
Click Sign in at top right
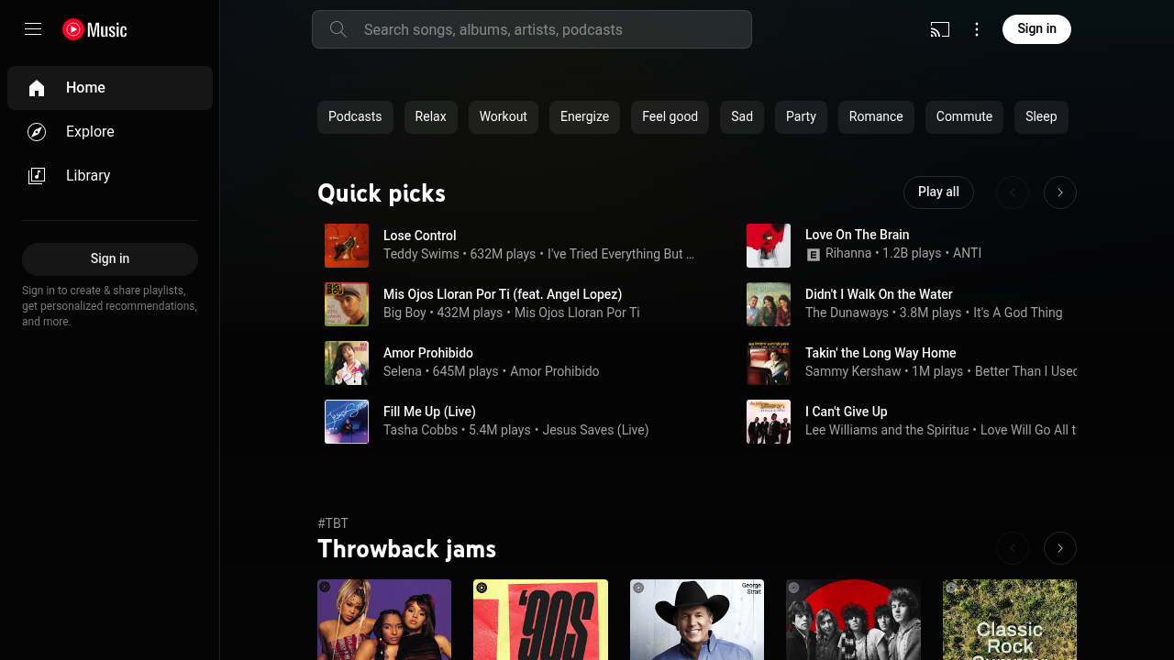pos(1036,29)
